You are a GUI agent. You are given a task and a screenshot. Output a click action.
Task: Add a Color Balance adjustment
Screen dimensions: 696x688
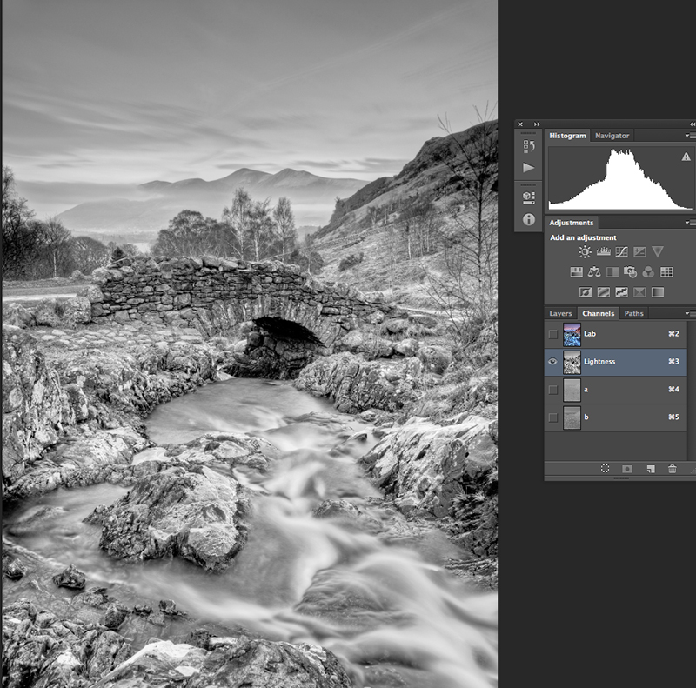594,272
